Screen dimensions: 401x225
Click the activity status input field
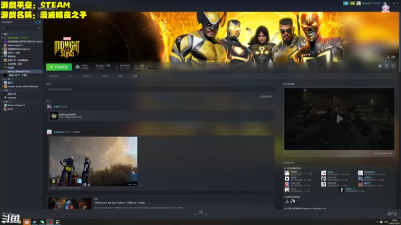pos(160,89)
